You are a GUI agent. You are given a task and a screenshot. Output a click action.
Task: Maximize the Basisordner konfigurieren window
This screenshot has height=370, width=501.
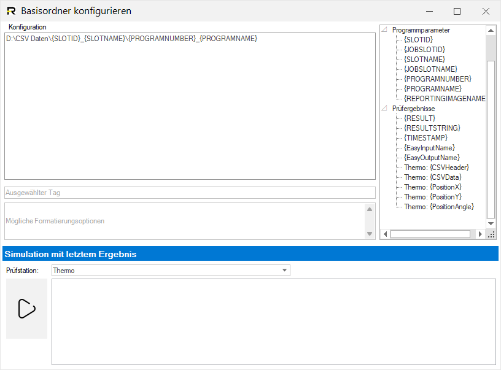[x=457, y=11]
